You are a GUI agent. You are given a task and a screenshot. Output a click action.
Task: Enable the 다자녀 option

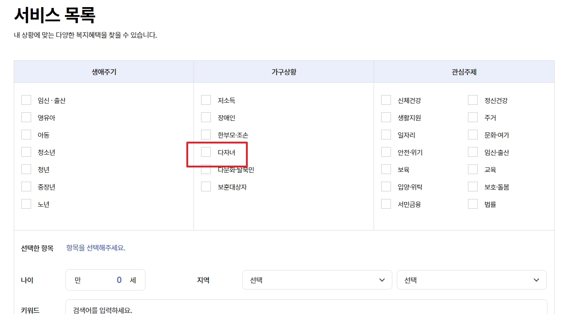(206, 152)
